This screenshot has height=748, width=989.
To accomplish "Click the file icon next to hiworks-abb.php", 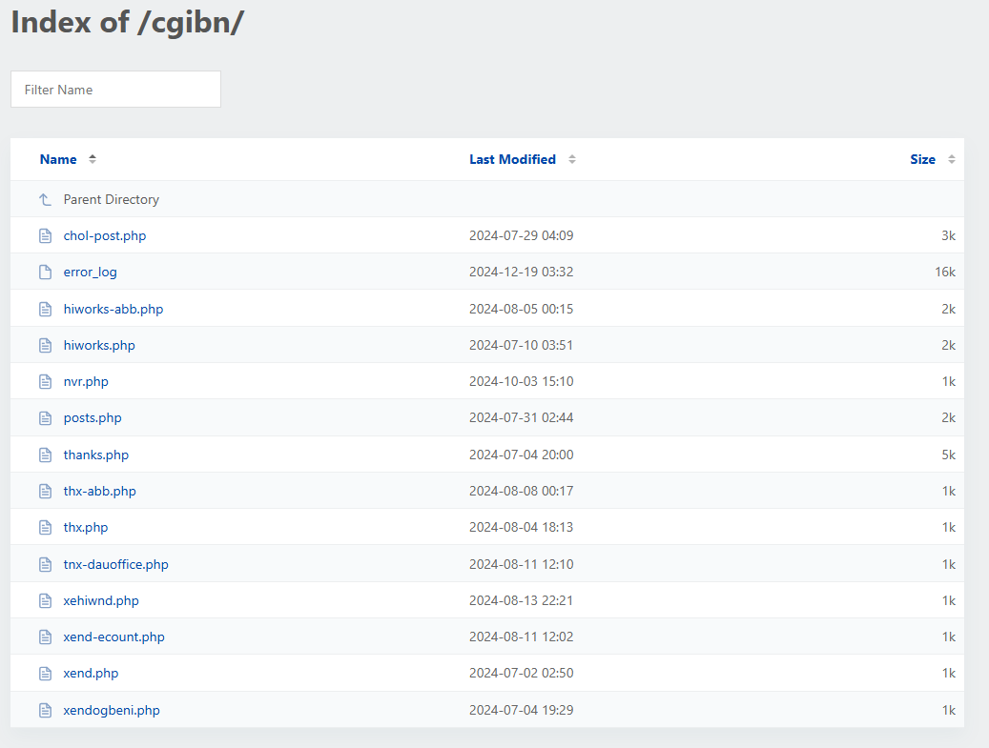I will [45, 309].
